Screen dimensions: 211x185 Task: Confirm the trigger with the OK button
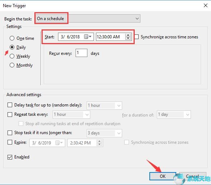click(x=163, y=176)
